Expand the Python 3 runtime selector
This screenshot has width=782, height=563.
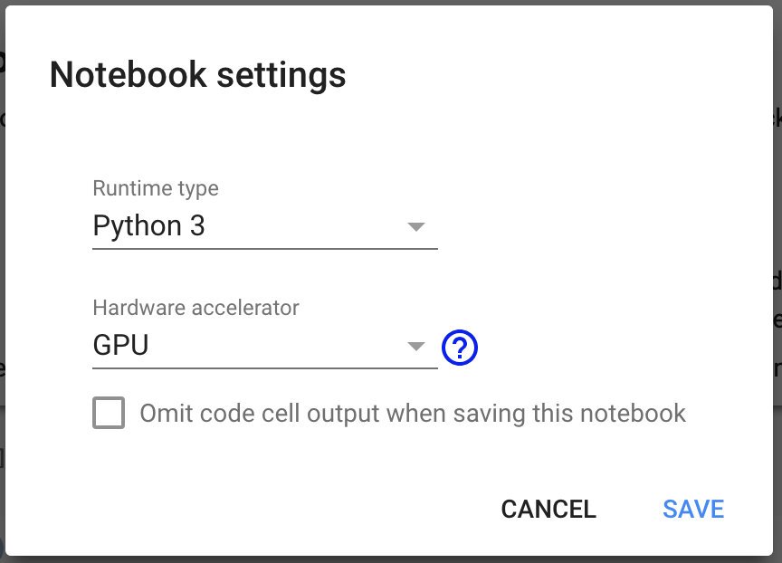pos(265,226)
